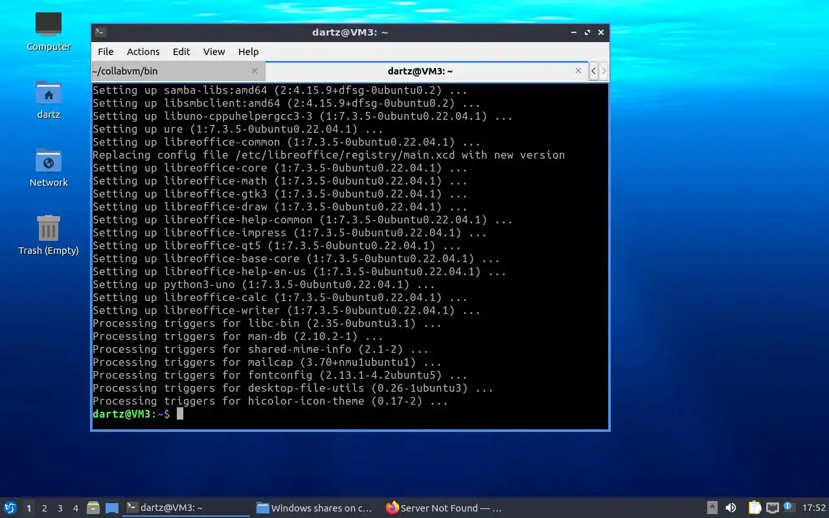Open Windows shares taskbar window

[316, 508]
